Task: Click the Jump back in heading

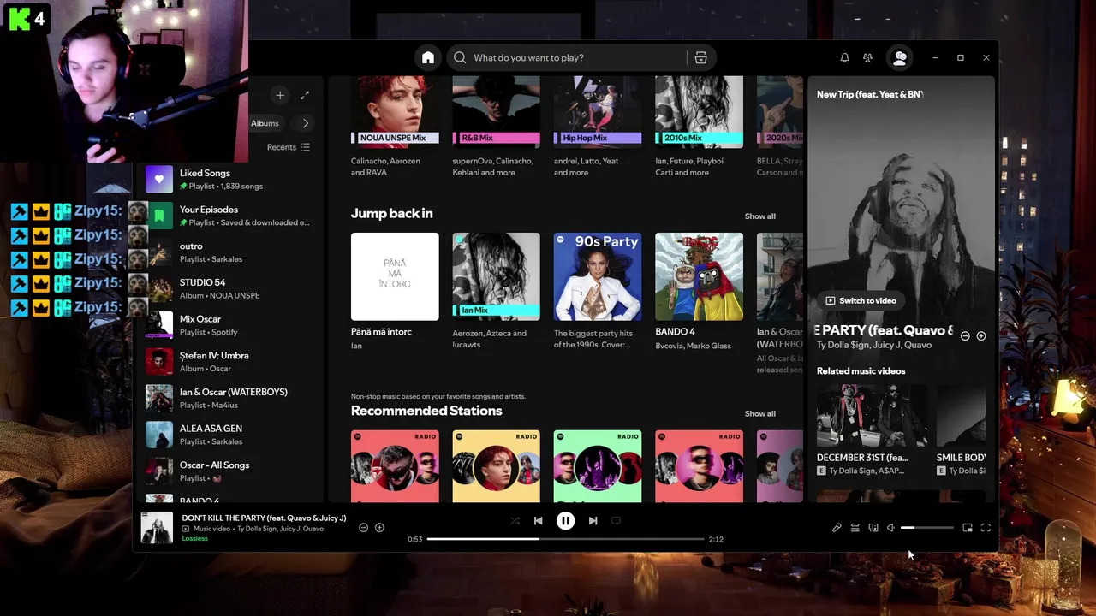Action: tap(391, 213)
